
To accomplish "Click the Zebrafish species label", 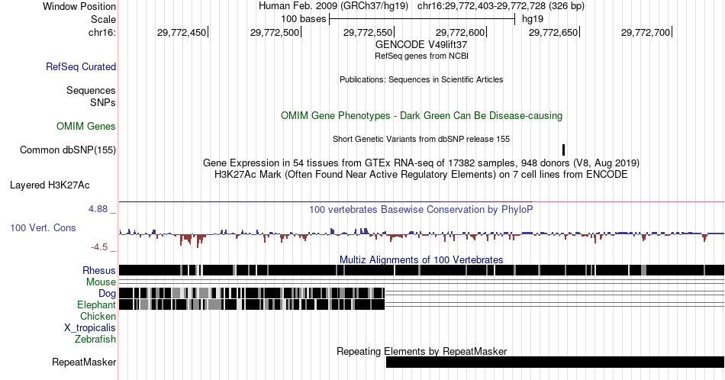I will [x=95, y=339].
